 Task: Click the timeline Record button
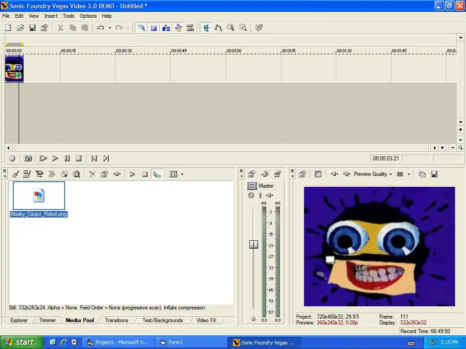(12, 159)
